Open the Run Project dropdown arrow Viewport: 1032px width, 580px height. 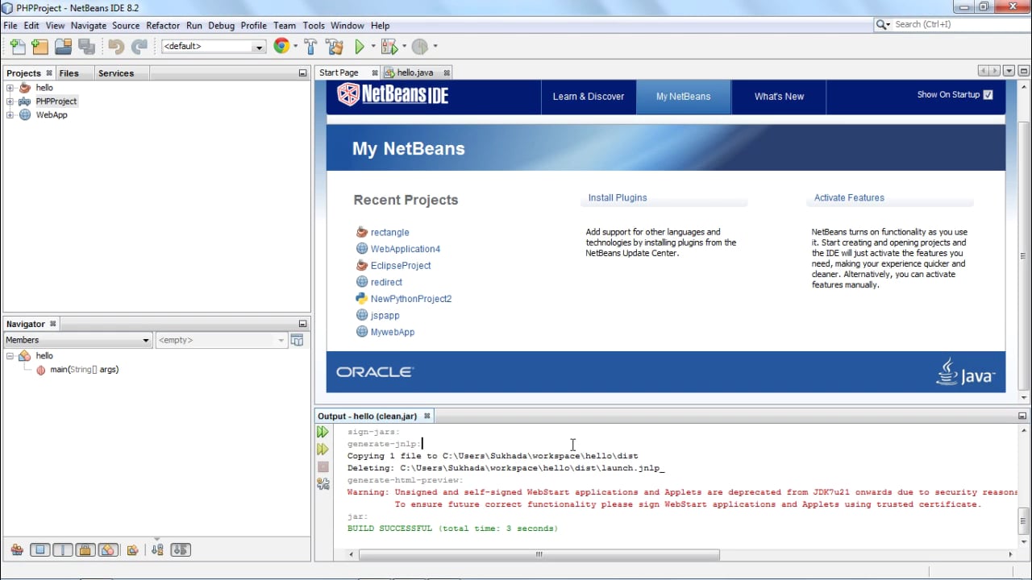373,47
